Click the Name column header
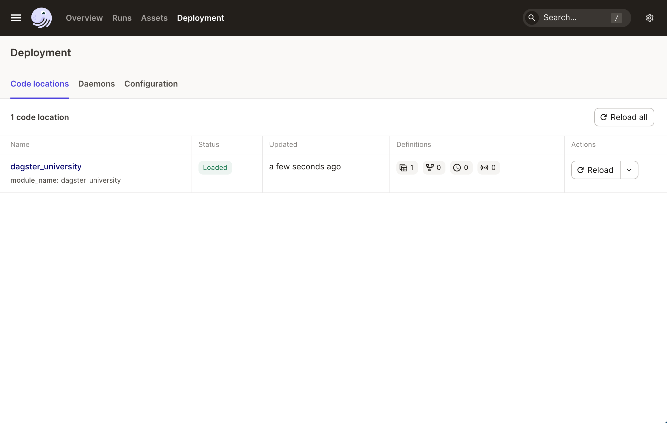 pos(20,145)
